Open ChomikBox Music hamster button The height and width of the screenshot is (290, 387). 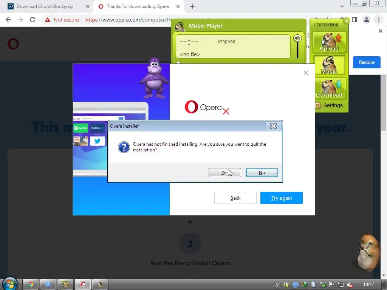coord(329,65)
